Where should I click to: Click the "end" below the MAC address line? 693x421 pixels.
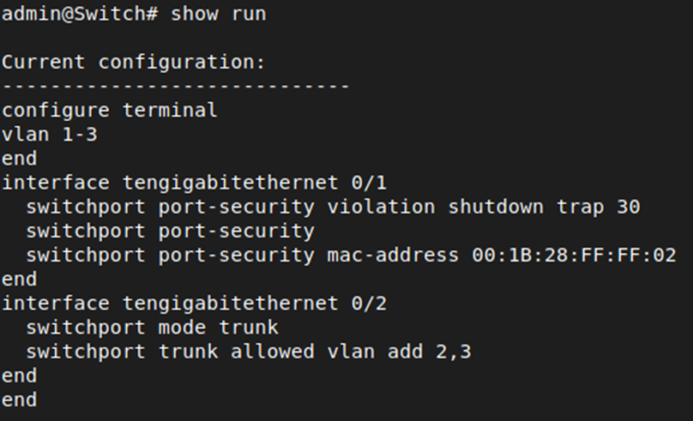click(19, 279)
